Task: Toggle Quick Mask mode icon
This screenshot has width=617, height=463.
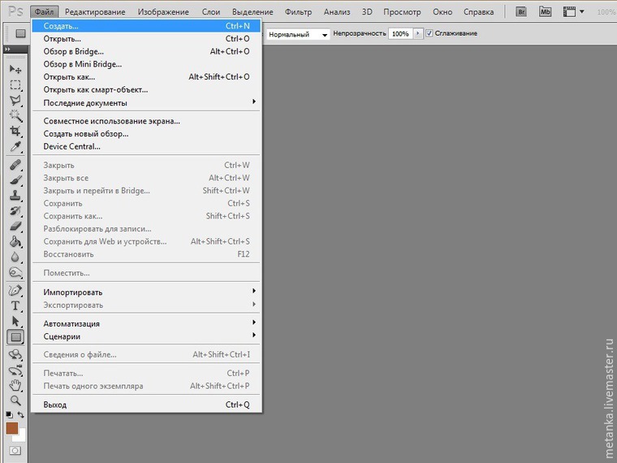Action: coord(15,450)
